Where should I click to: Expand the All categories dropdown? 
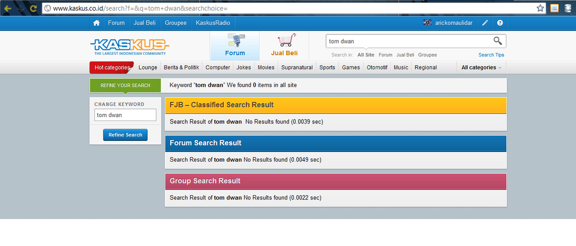(481, 67)
